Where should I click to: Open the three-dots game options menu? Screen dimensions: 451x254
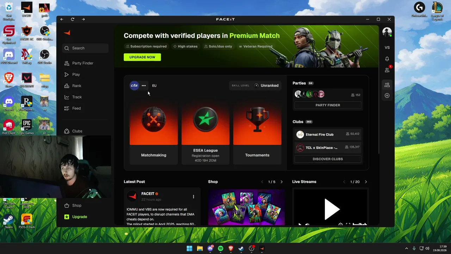144,85
